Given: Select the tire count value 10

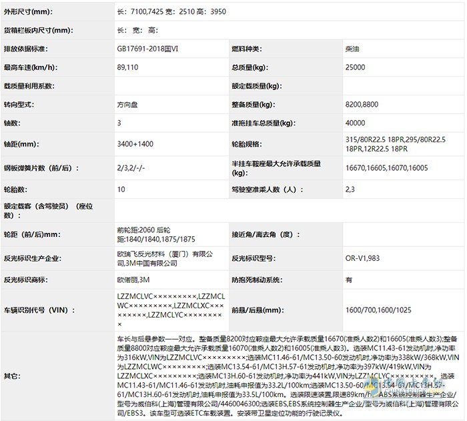Looking at the screenshot, I should (x=121, y=189).
